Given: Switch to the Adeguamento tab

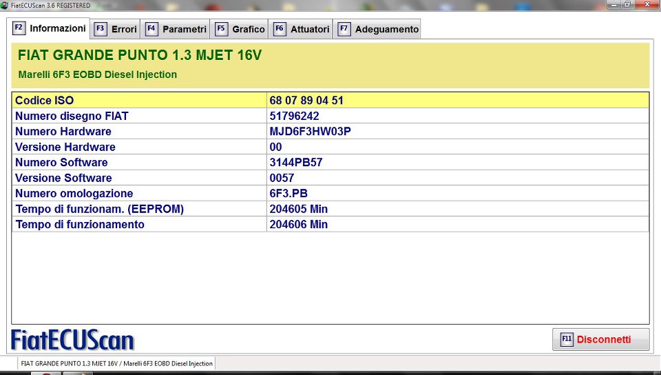Looking at the screenshot, I should pyautogui.click(x=378, y=29).
